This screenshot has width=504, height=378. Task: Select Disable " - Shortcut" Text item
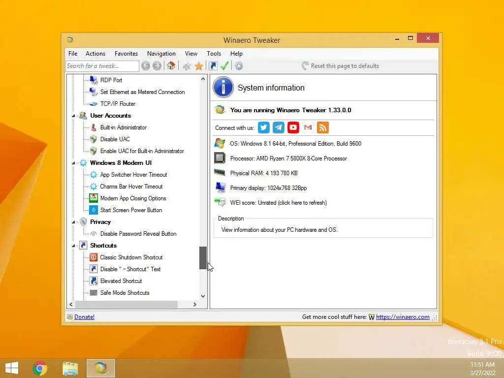pyautogui.click(x=130, y=269)
